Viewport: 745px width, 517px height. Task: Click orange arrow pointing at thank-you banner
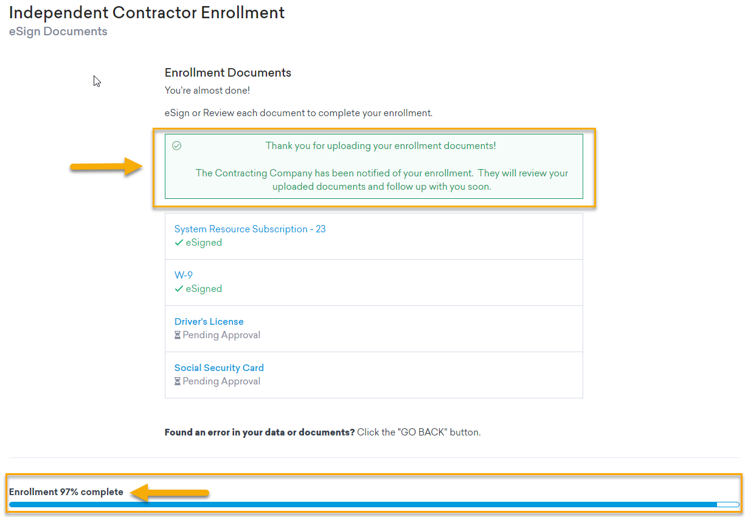106,167
